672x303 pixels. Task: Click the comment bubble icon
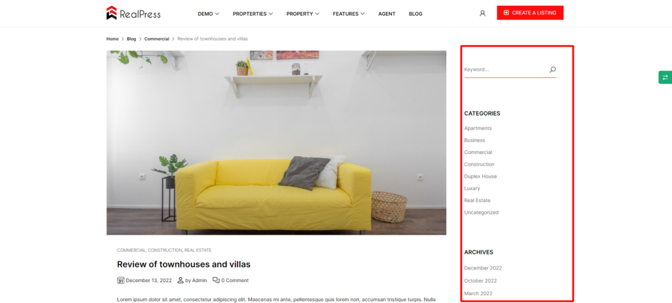coord(216,280)
